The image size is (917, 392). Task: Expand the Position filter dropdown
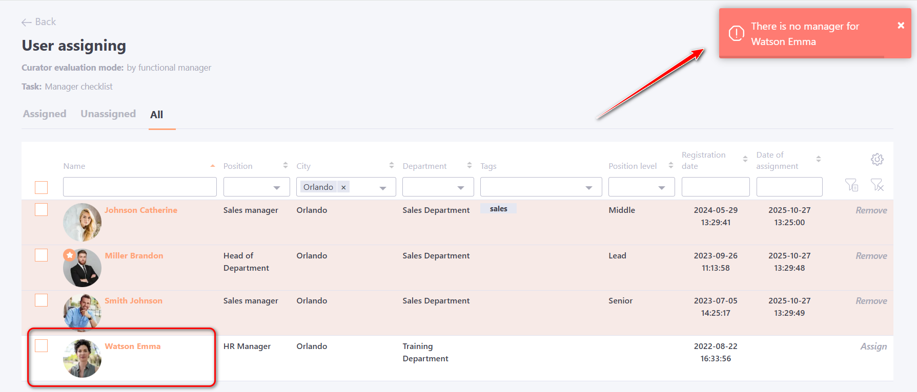pos(277,187)
